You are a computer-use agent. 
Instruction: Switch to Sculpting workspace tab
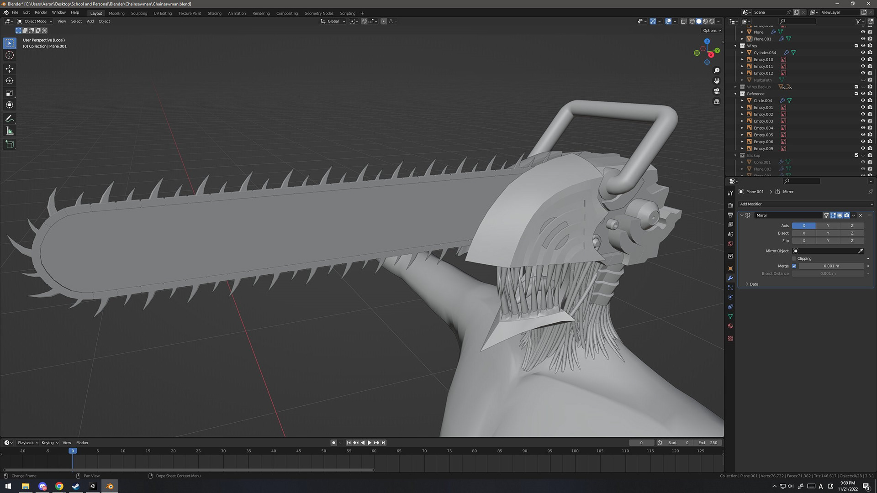(x=139, y=13)
